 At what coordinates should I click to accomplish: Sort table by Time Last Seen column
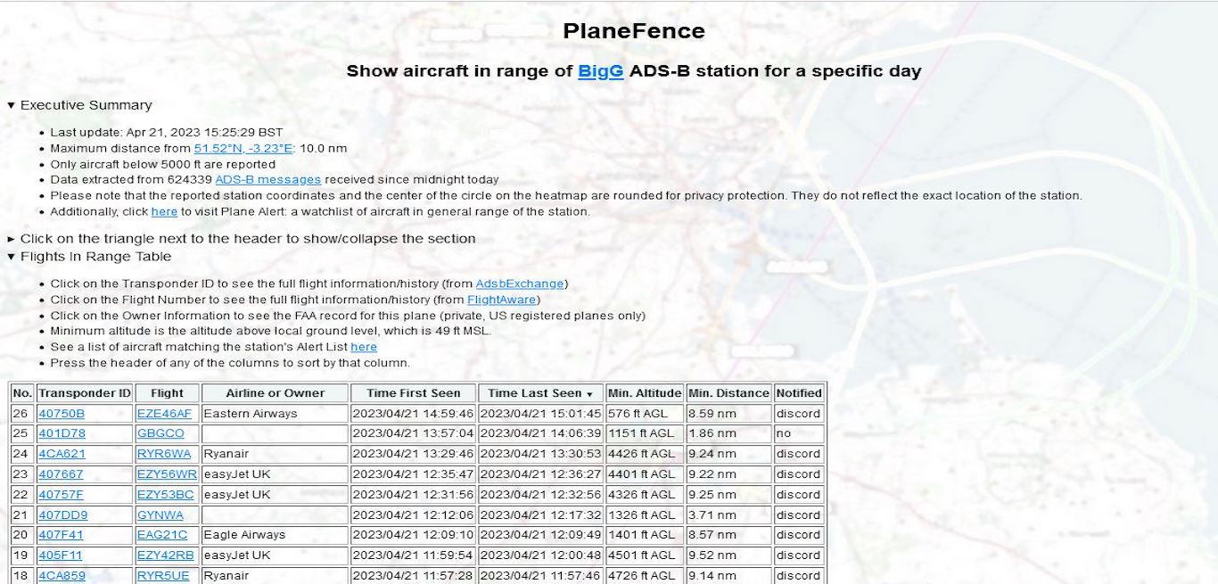click(x=539, y=393)
